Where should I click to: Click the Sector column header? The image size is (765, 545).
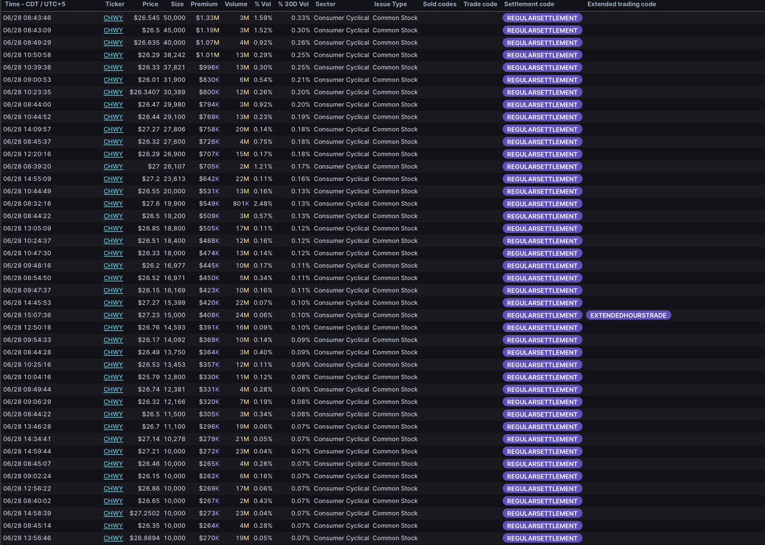(325, 4)
